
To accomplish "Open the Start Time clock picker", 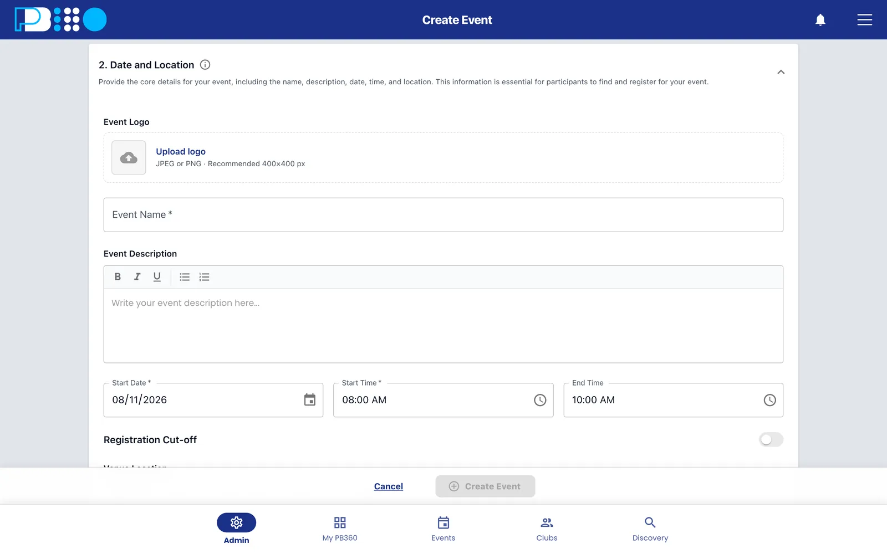I will tap(540, 400).
